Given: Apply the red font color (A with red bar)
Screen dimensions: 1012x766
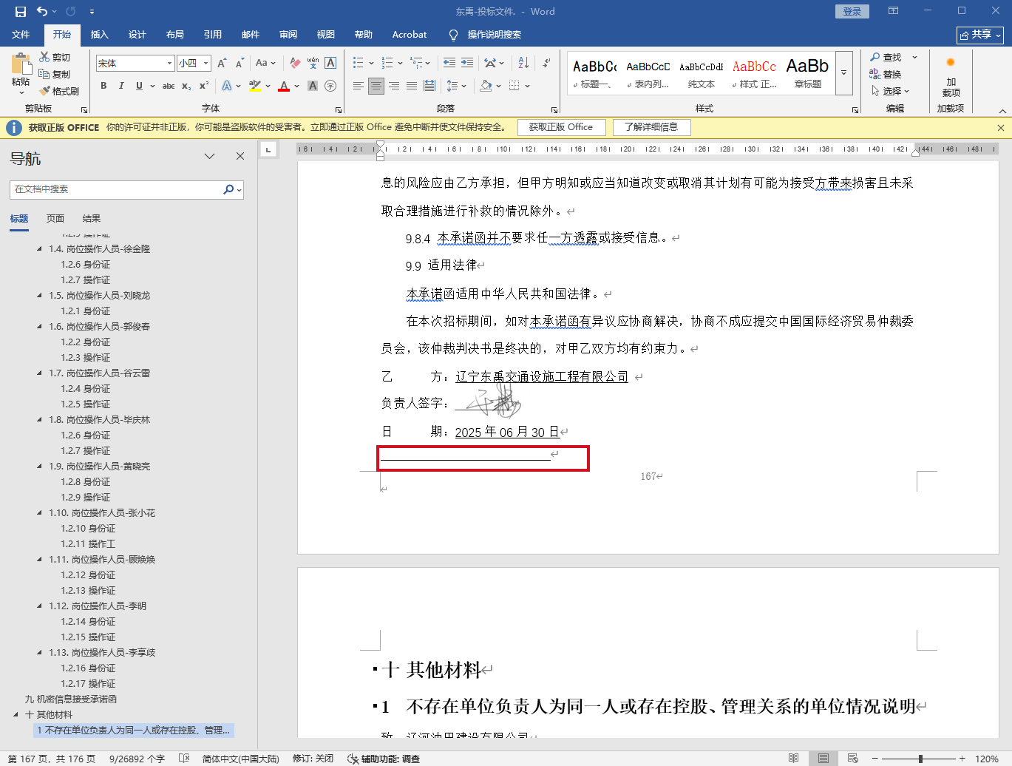Looking at the screenshot, I should [284, 86].
